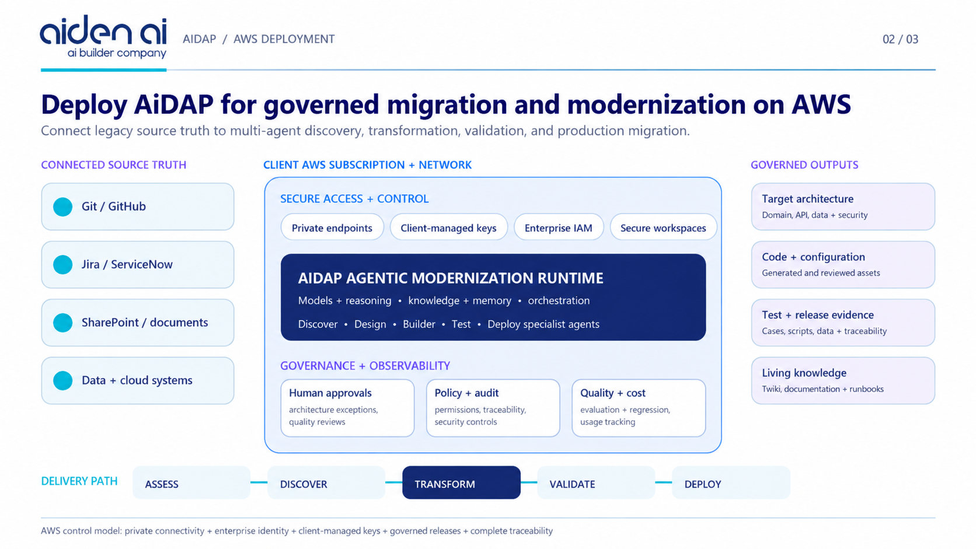Click the 'AIDAP / AWS DEPLOYMENT' breadcrumb text
This screenshot has height=549, width=976.
[259, 39]
